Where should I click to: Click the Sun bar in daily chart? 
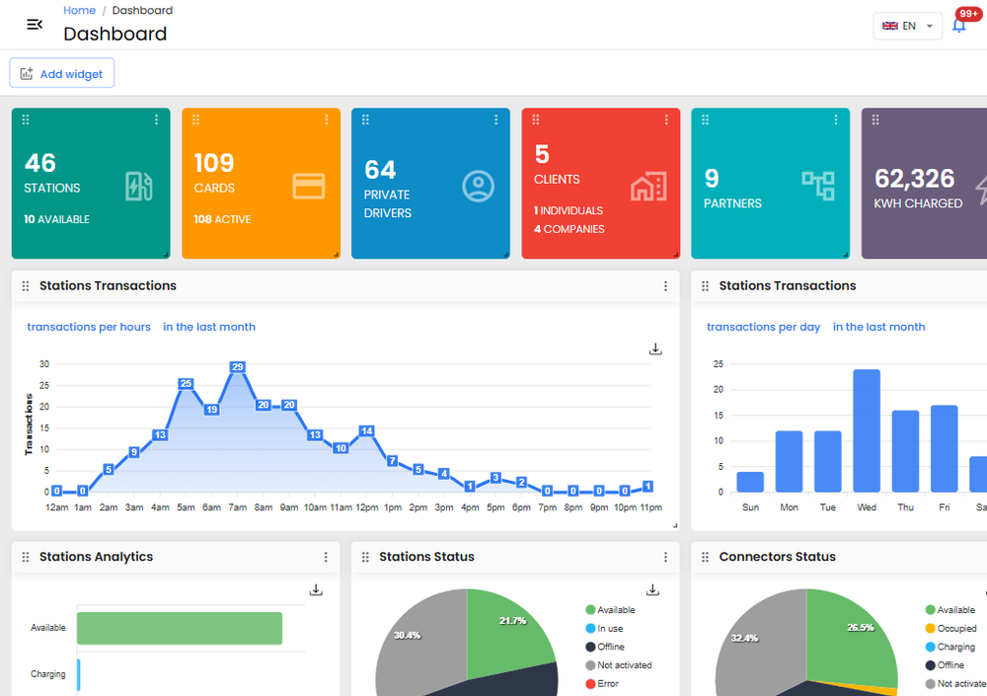[x=750, y=482]
